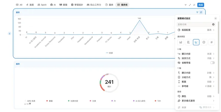Switch to the All tab
The width and height of the screenshot is (221, 112).
click(x=19, y=5)
